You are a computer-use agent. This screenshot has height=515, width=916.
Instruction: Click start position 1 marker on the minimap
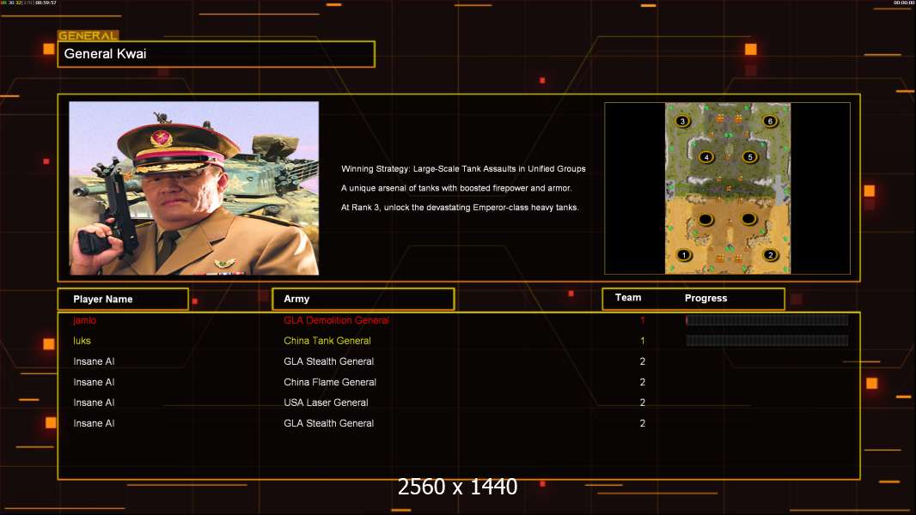click(x=683, y=255)
